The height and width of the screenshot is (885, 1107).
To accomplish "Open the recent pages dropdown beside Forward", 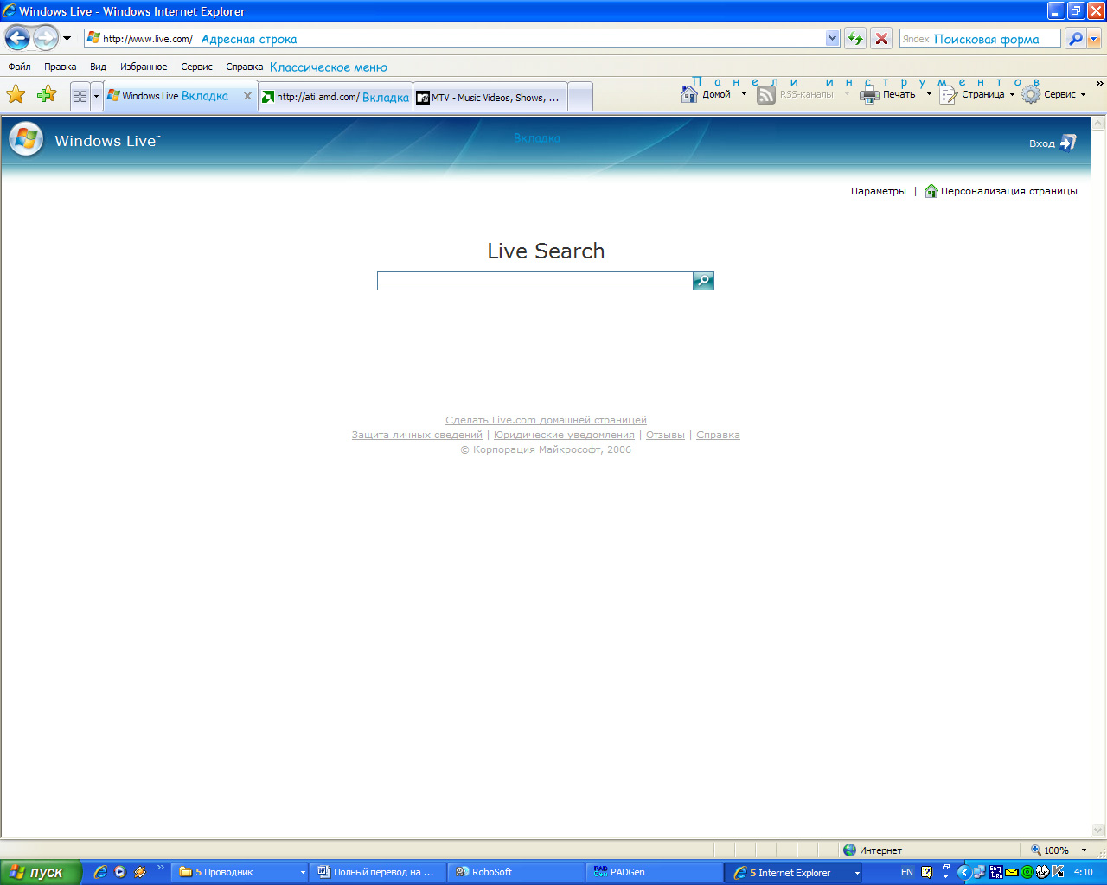I will click(x=67, y=39).
